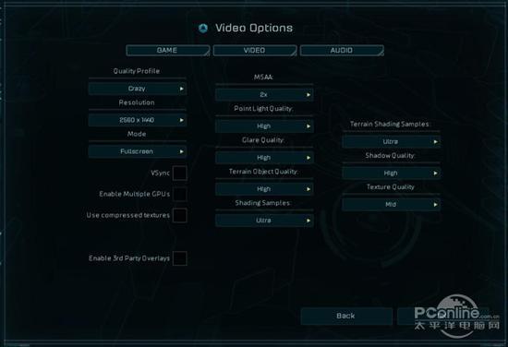Switch to the GAME tab
This screenshot has height=347, width=508.
pyautogui.click(x=168, y=51)
